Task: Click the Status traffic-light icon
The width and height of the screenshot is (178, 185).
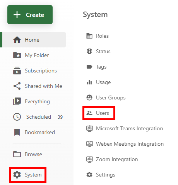Action: click(89, 51)
